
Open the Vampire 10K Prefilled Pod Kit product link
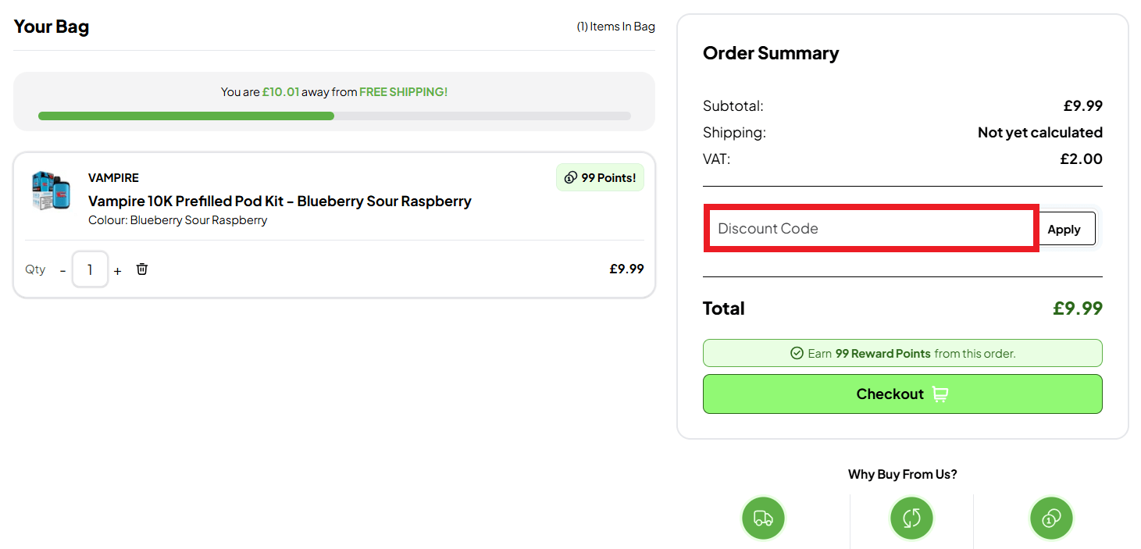[279, 201]
